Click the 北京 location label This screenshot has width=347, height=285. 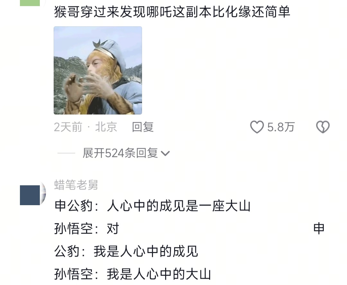point(106,127)
